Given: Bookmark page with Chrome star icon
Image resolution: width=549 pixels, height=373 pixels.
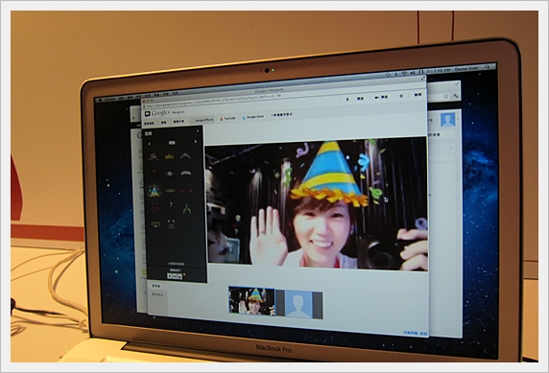Looking at the screenshot, I should point(446,96).
